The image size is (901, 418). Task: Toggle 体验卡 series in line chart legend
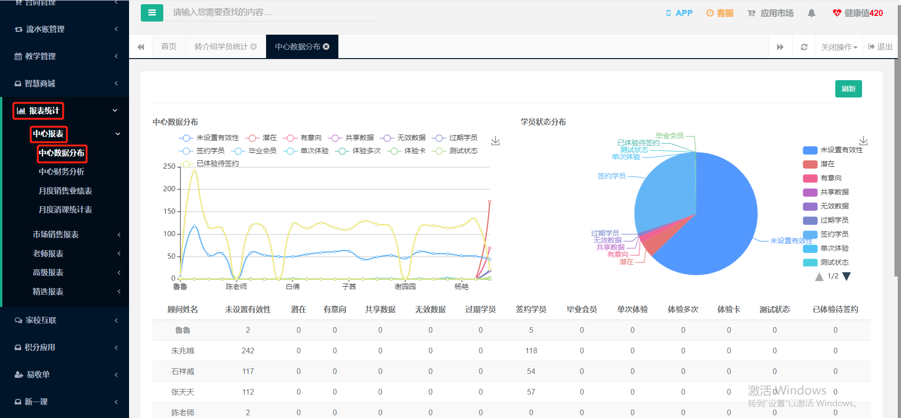click(406, 151)
